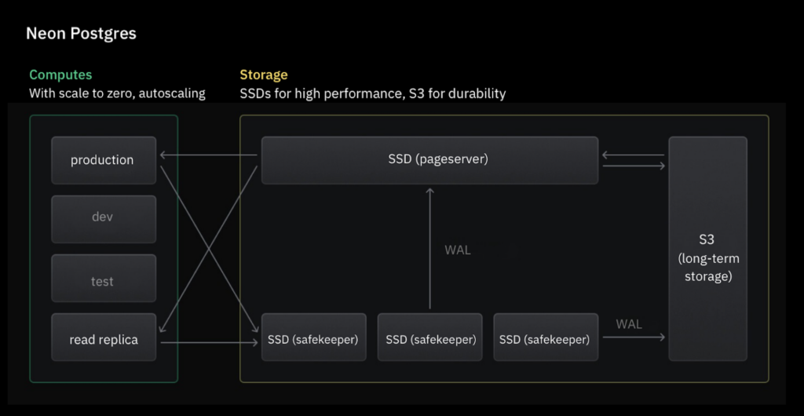Select the leftmost SSD (safekeeper) box

coord(314,337)
